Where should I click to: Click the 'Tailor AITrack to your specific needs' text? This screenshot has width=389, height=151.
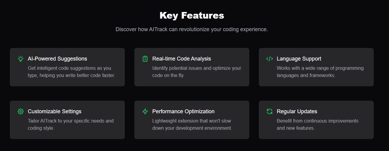(x=71, y=125)
